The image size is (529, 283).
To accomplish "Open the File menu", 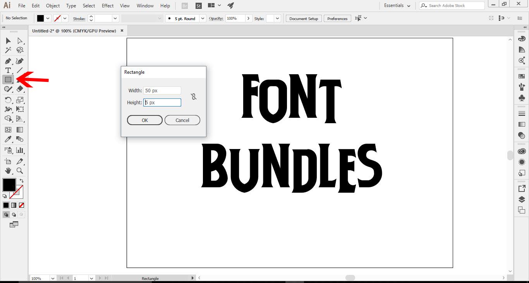I will pyautogui.click(x=22, y=6).
